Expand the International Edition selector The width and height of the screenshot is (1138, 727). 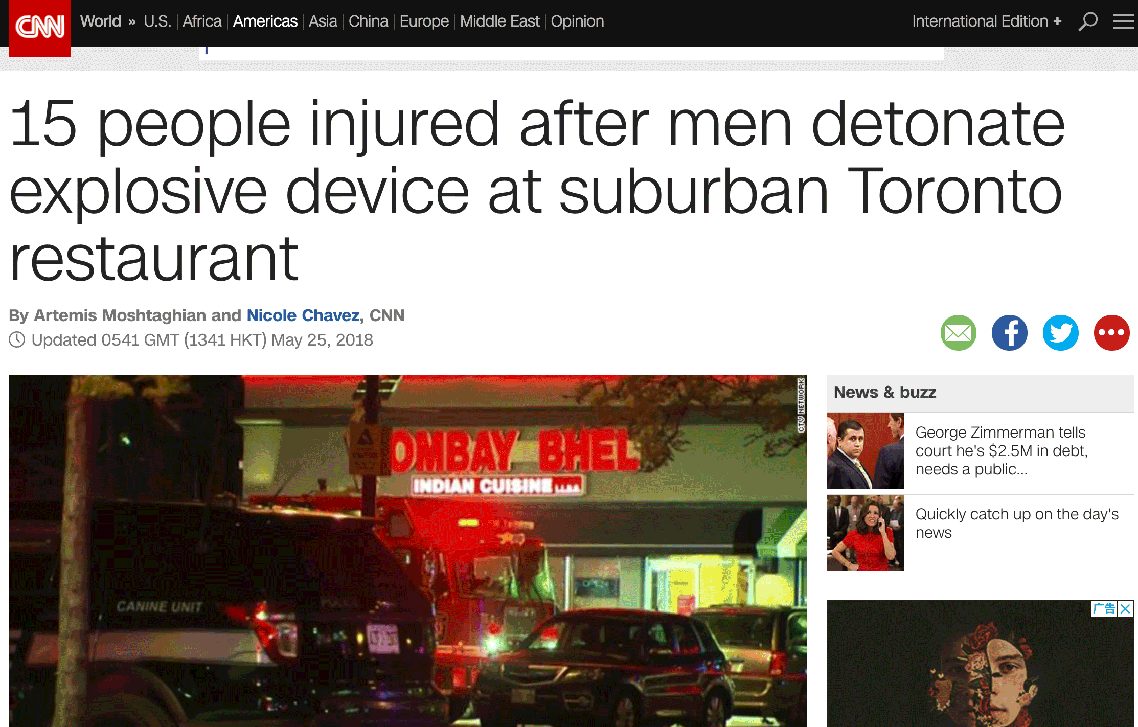click(987, 21)
